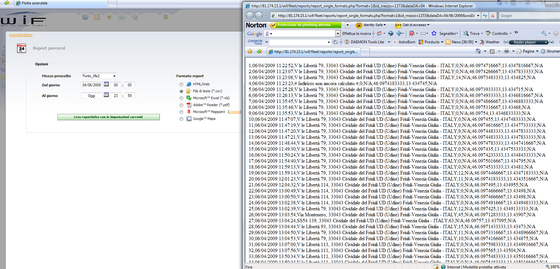This screenshot has height=269, width=560.
Task: Select Microsoft Excel (*.xls) format
Action: 181,98
